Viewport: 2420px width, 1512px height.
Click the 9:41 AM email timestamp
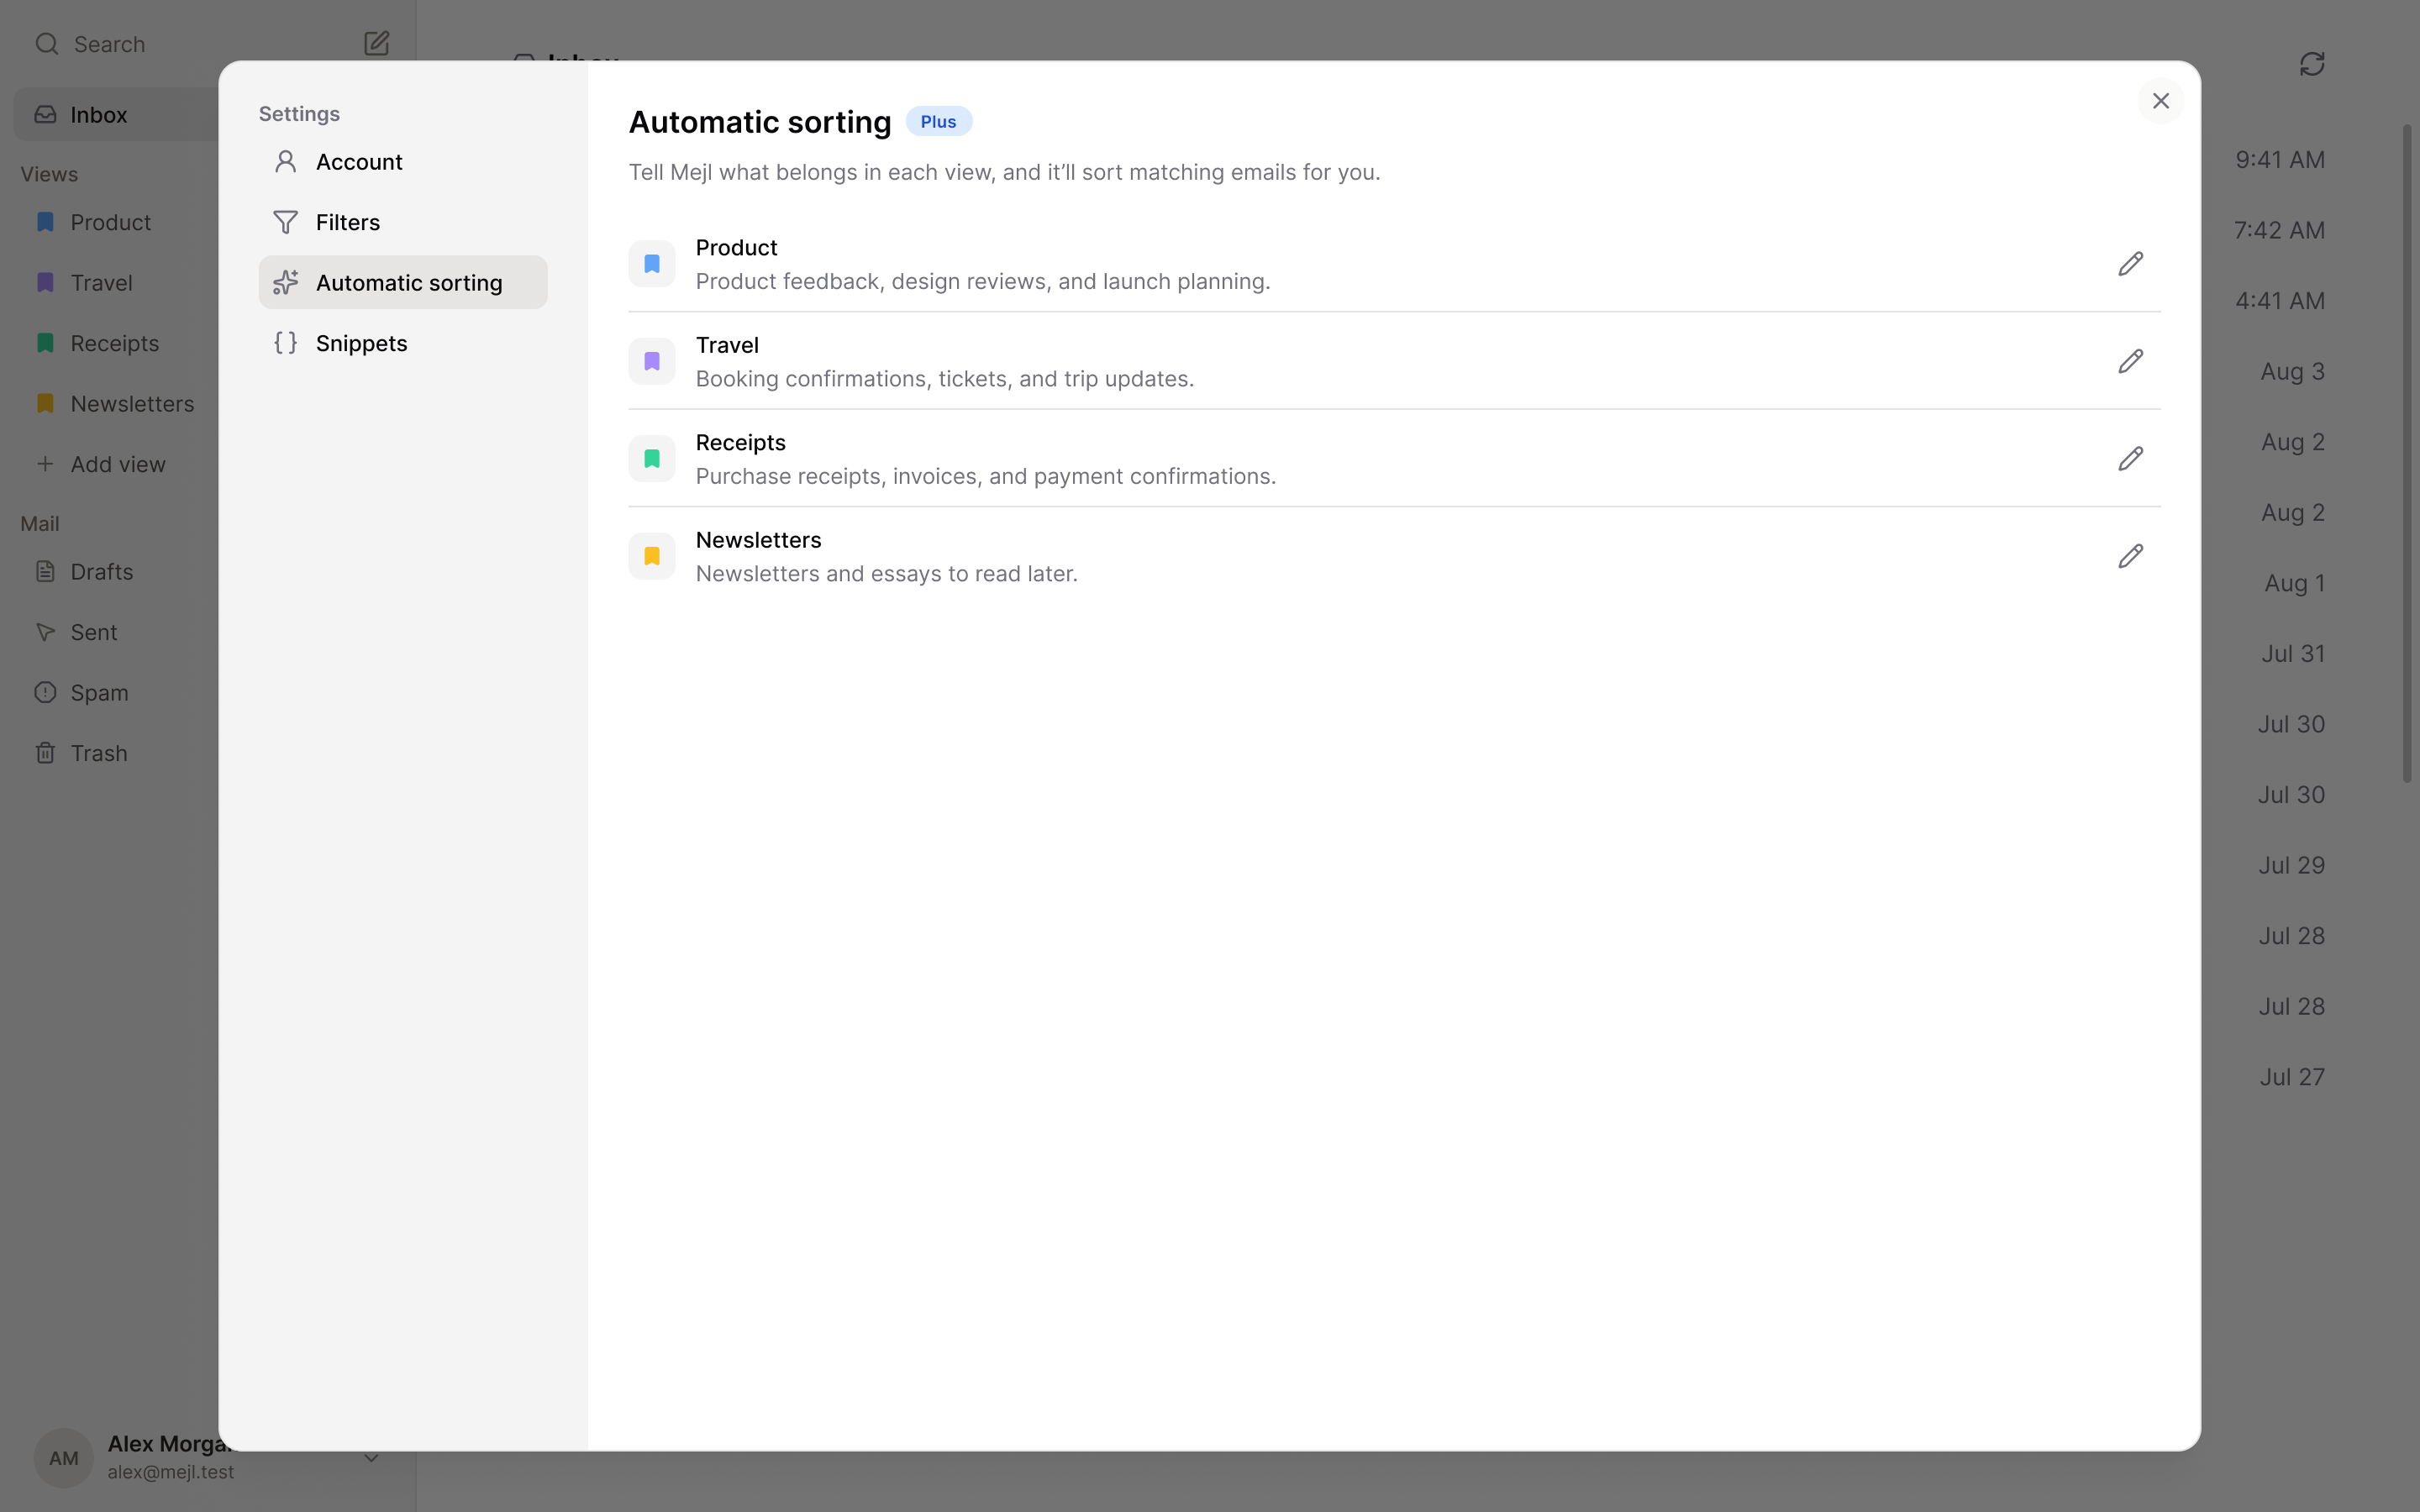[x=2280, y=160]
